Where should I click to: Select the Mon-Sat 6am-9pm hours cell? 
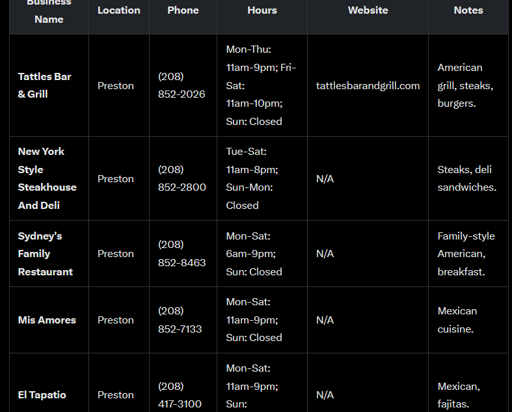(x=262, y=254)
